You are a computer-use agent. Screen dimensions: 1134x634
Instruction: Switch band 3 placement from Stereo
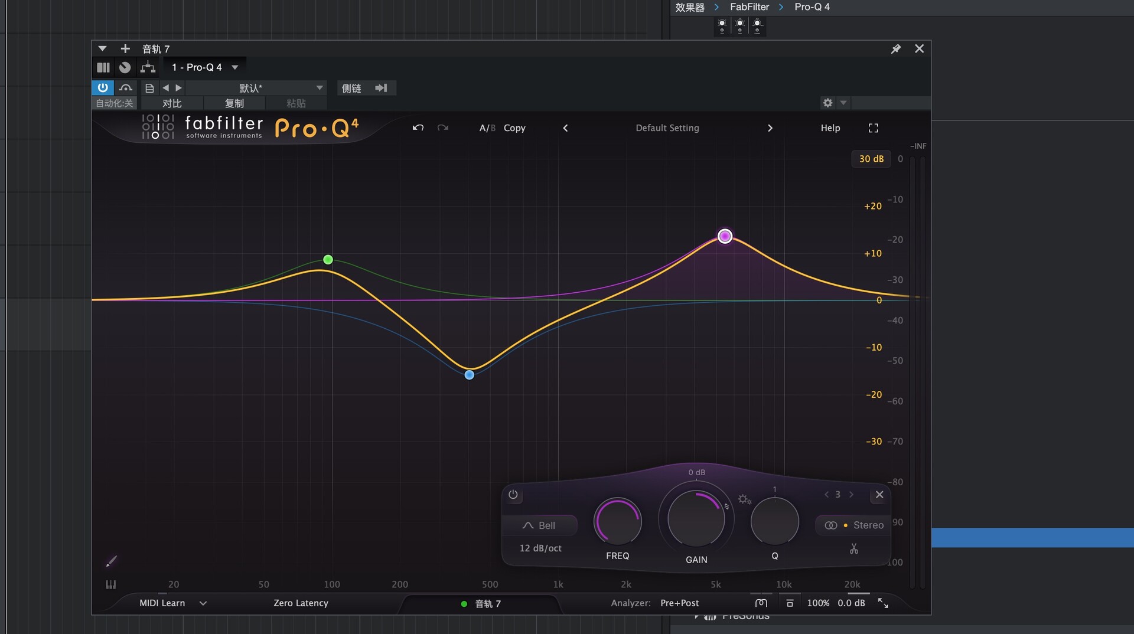click(x=852, y=525)
